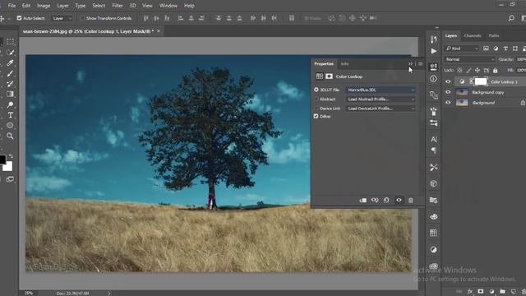The height and width of the screenshot is (296, 526).
Task: Create new group folder icon
Action: [x=502, y=292]
